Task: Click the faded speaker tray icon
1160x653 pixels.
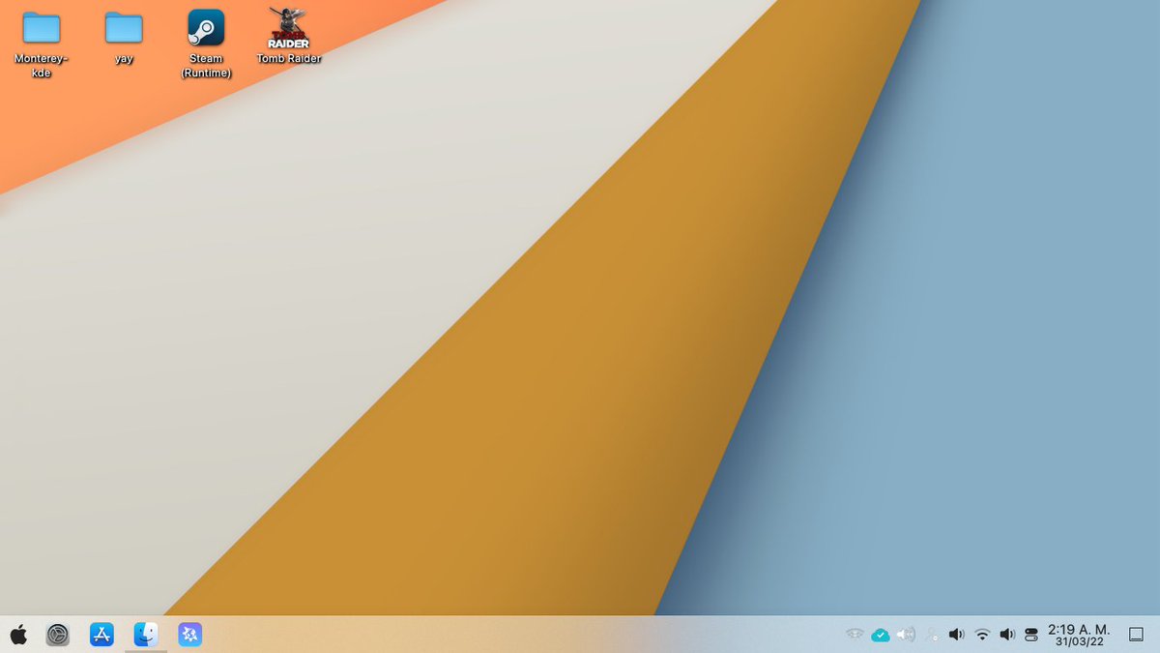Action: pos(906,635)
